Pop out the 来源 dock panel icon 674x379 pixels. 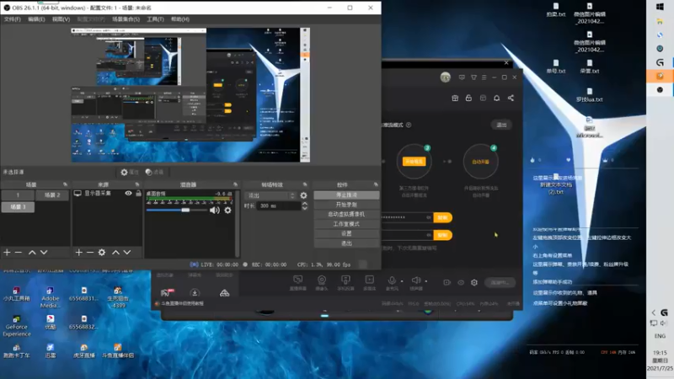(137, 184)
